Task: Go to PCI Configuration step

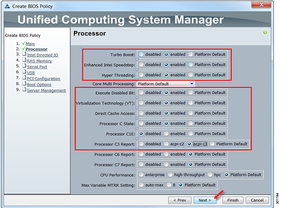Action: pyautogui.click(x=44, y=79)
